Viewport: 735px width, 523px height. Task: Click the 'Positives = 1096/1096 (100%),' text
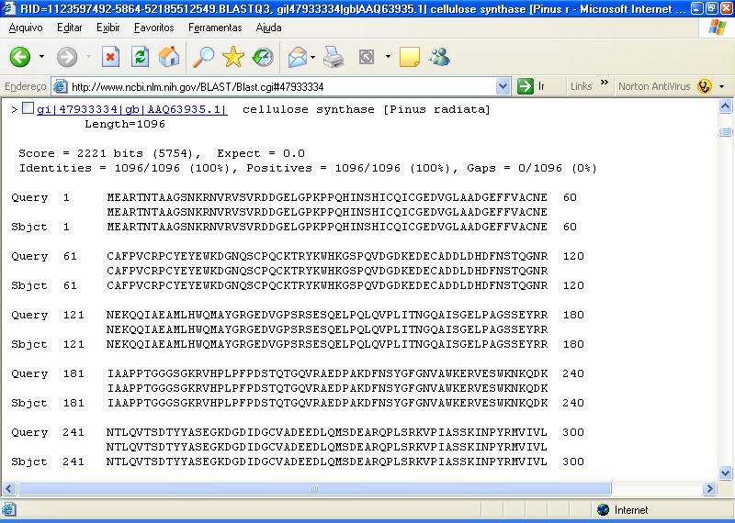[353, 168]
